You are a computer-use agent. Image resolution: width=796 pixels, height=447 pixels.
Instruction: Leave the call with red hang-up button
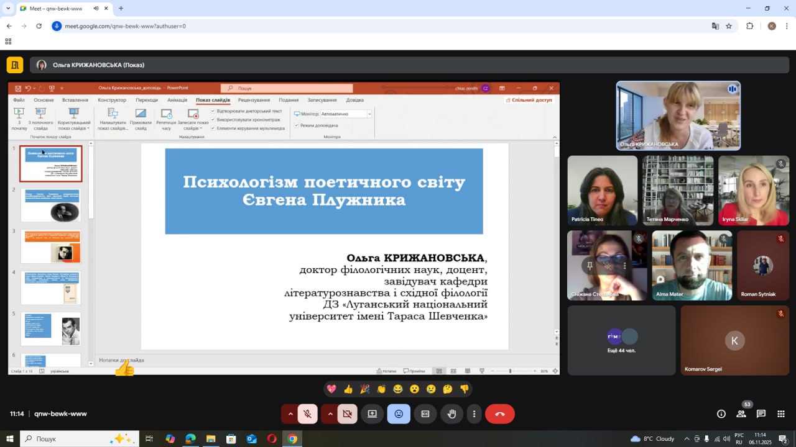tap(499, 414)
